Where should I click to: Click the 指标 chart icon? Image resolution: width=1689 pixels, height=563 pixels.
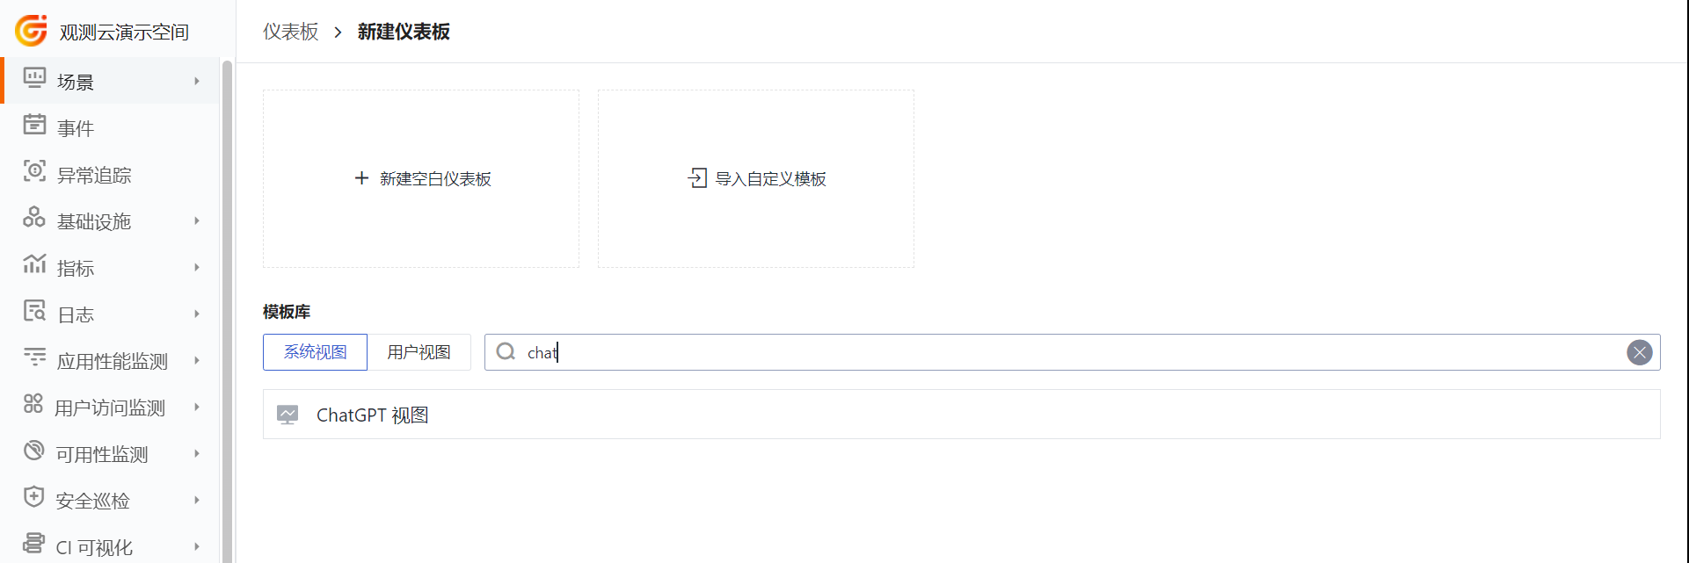pyautogui.click(x=34, y=263)
